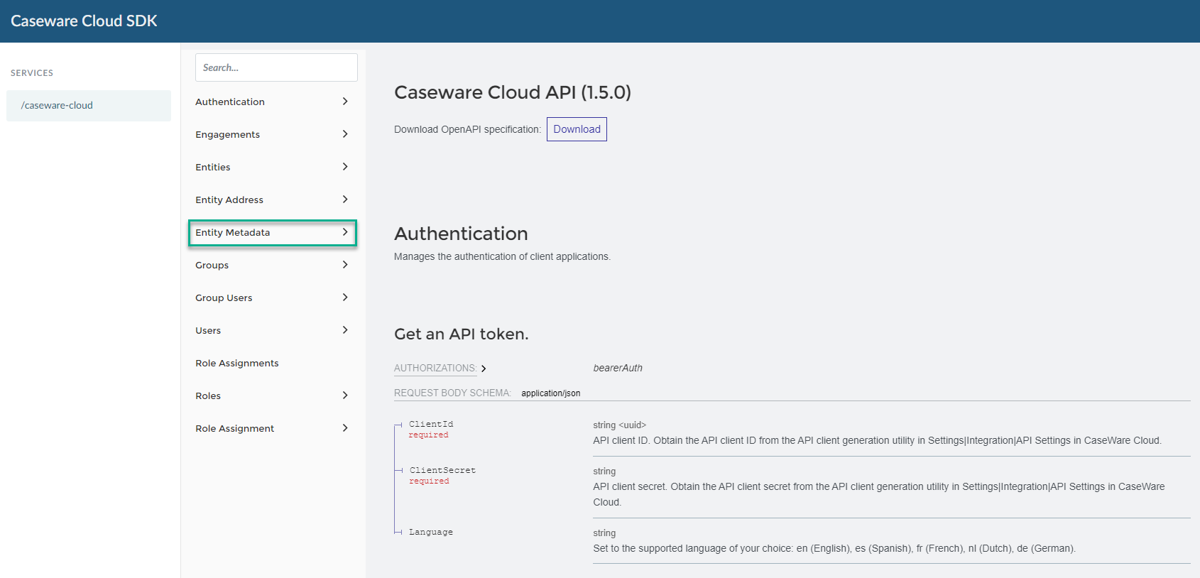
Task: Click the ClientSecret property name
Action: (x=442, y=470)
